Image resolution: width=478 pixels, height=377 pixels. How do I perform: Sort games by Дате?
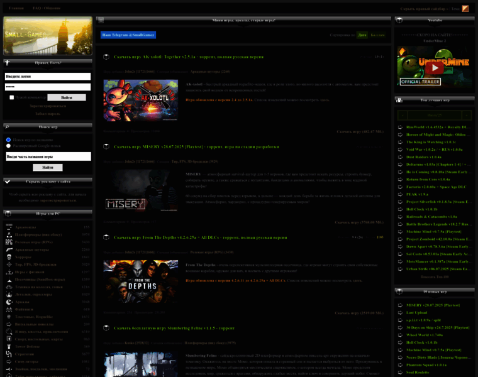point(362,35)
